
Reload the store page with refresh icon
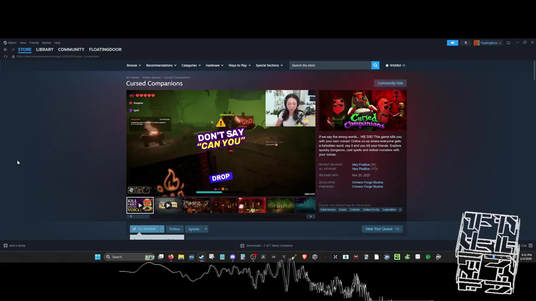click(5, 56)
